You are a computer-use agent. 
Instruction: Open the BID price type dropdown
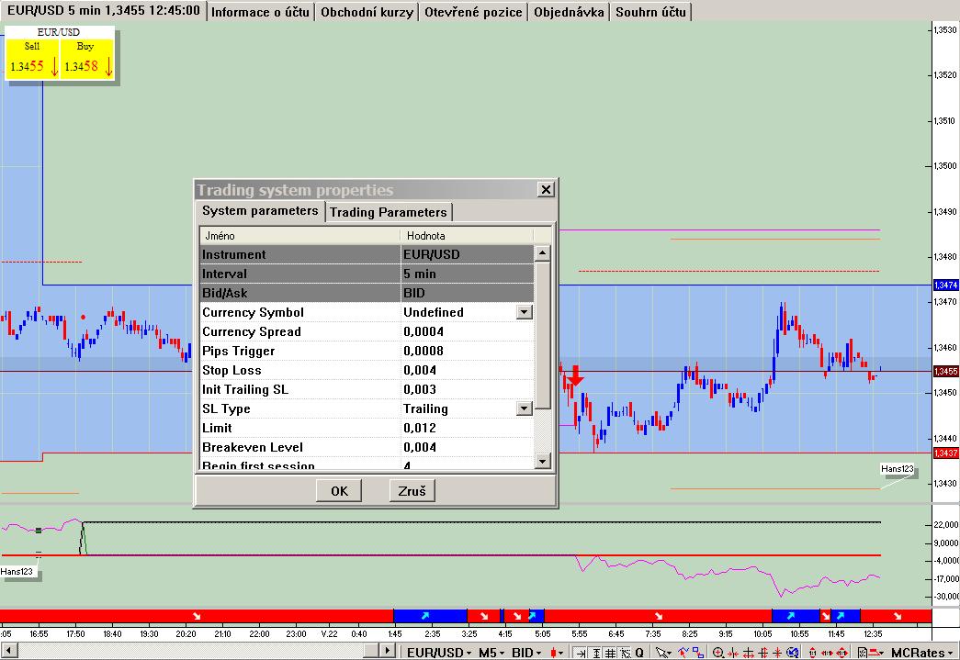pos(525,653)
